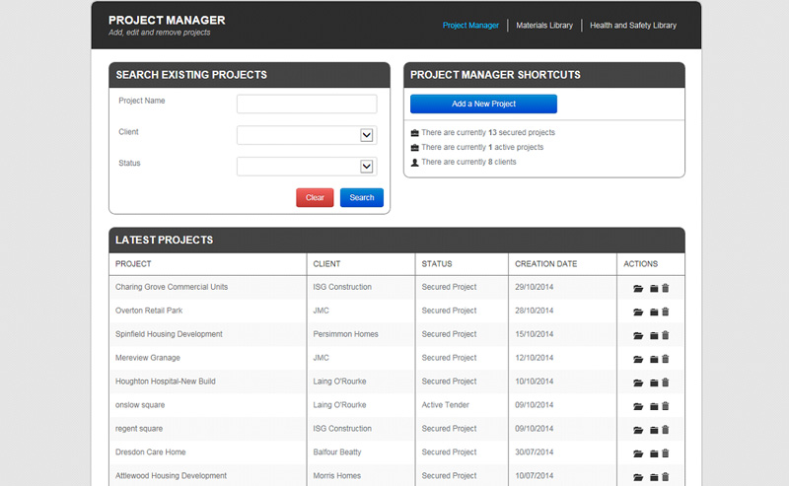
Task: Click closed folder icon for Dresdon Care Home
Action: (x=654, y=453)
